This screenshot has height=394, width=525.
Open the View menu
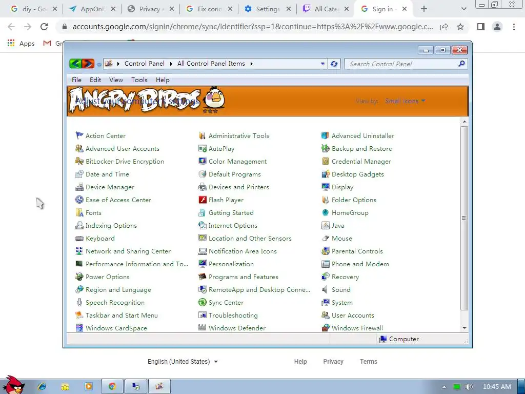tap(116, 80)
